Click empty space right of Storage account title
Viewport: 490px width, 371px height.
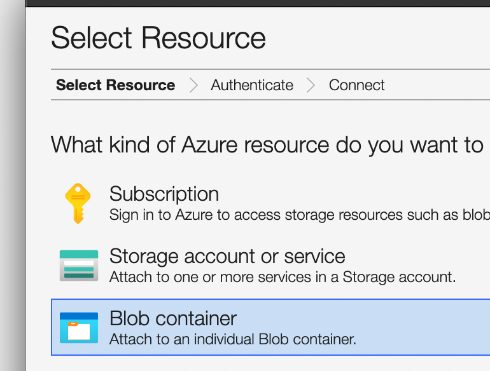pyautogui.click(x=420, y=257)
